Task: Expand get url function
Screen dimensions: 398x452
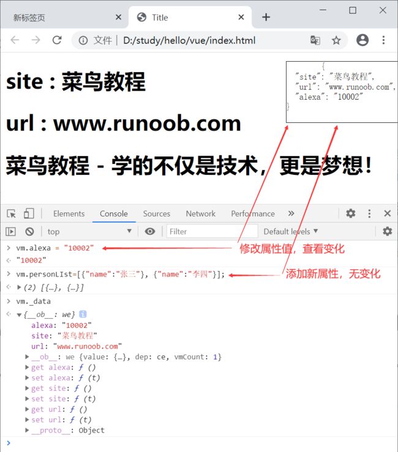Action: 27,409
